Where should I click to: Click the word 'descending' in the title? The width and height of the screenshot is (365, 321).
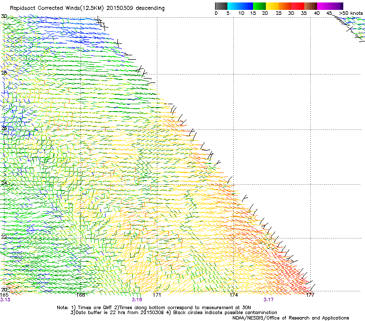pos(150,8)
